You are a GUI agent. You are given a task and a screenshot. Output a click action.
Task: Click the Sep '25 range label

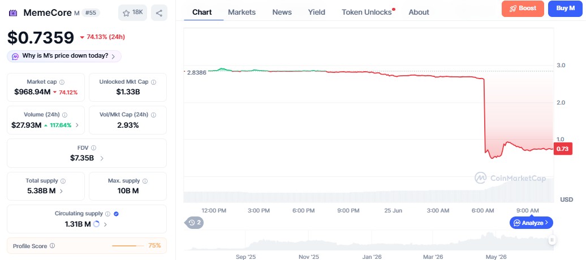pyautogui.click(x=246, y=257)
